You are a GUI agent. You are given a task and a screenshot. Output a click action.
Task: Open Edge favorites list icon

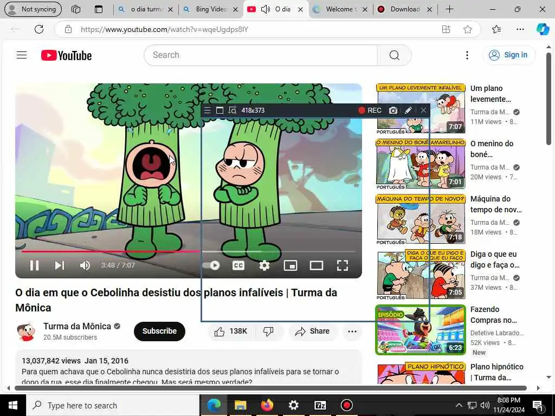(x=496, y=29)
